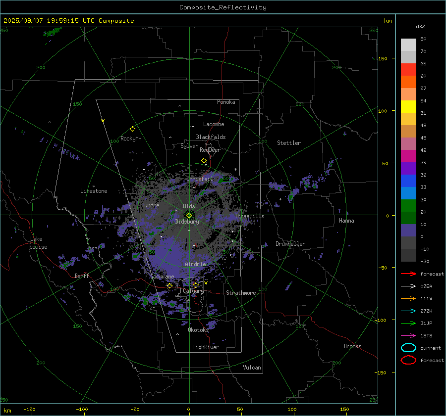Click the Didsbury city label

(x=187, y=222)
